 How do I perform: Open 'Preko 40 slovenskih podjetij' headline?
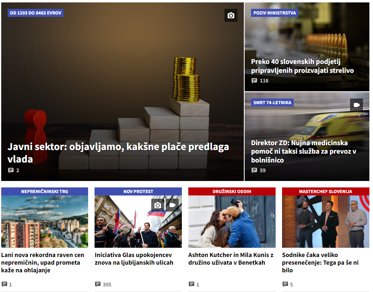(x=302, y=66)
